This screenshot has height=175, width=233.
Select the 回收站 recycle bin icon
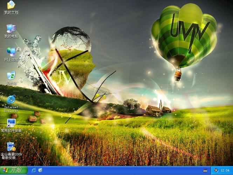[11, 76]
